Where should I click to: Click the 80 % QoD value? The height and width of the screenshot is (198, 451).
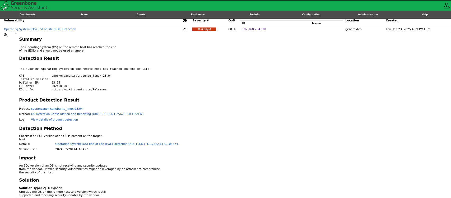pyautogui.click(x=232, y=29)
